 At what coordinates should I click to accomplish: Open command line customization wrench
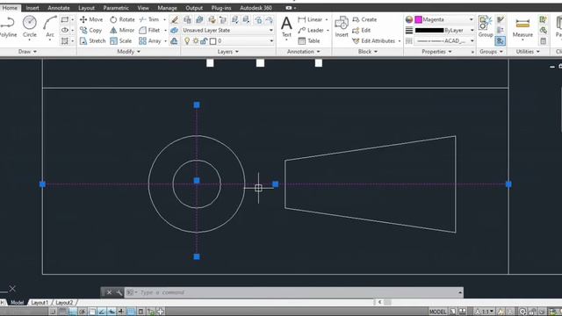tap(119, 292)
